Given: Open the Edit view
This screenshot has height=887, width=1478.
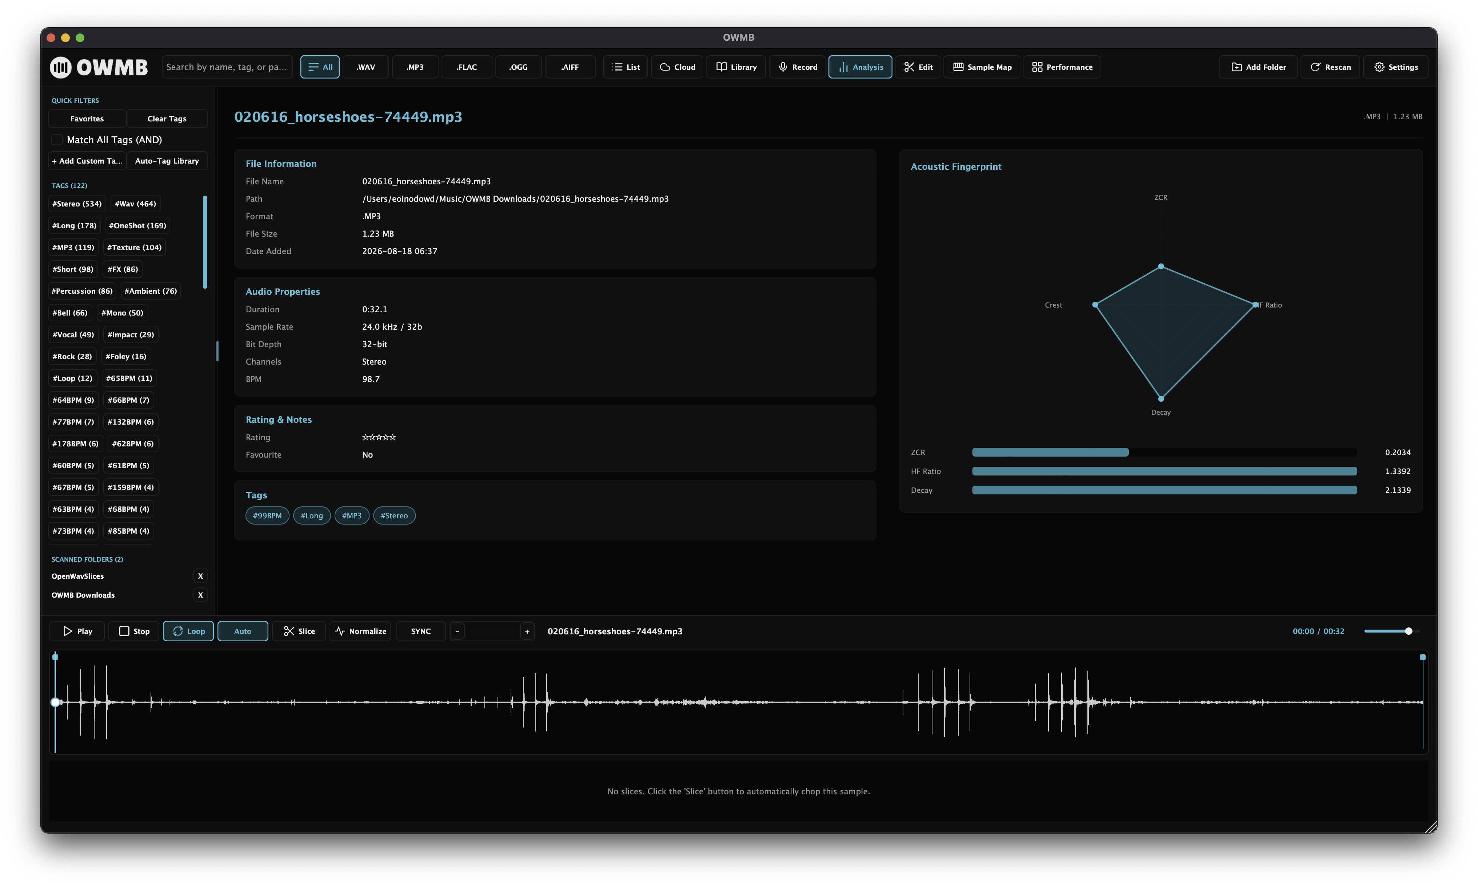Looking at the screenshot, I should (918, 67).
